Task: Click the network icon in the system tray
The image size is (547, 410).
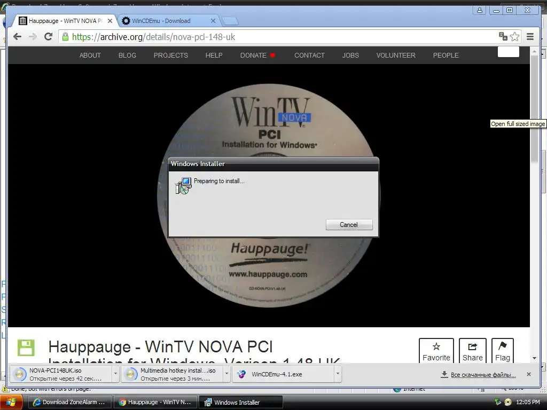Action: [x=498, y=403]
